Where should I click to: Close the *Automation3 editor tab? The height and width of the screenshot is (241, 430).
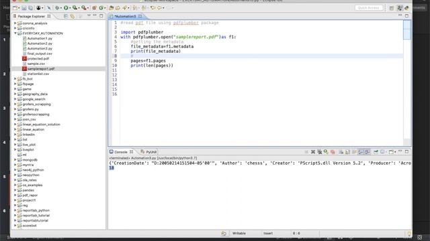click(x=140, y=16)
